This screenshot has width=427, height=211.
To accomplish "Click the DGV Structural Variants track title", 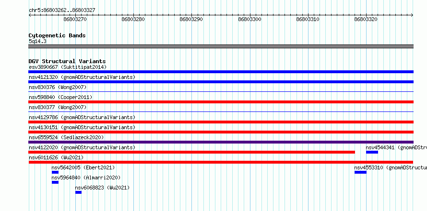I will point(67,61).
